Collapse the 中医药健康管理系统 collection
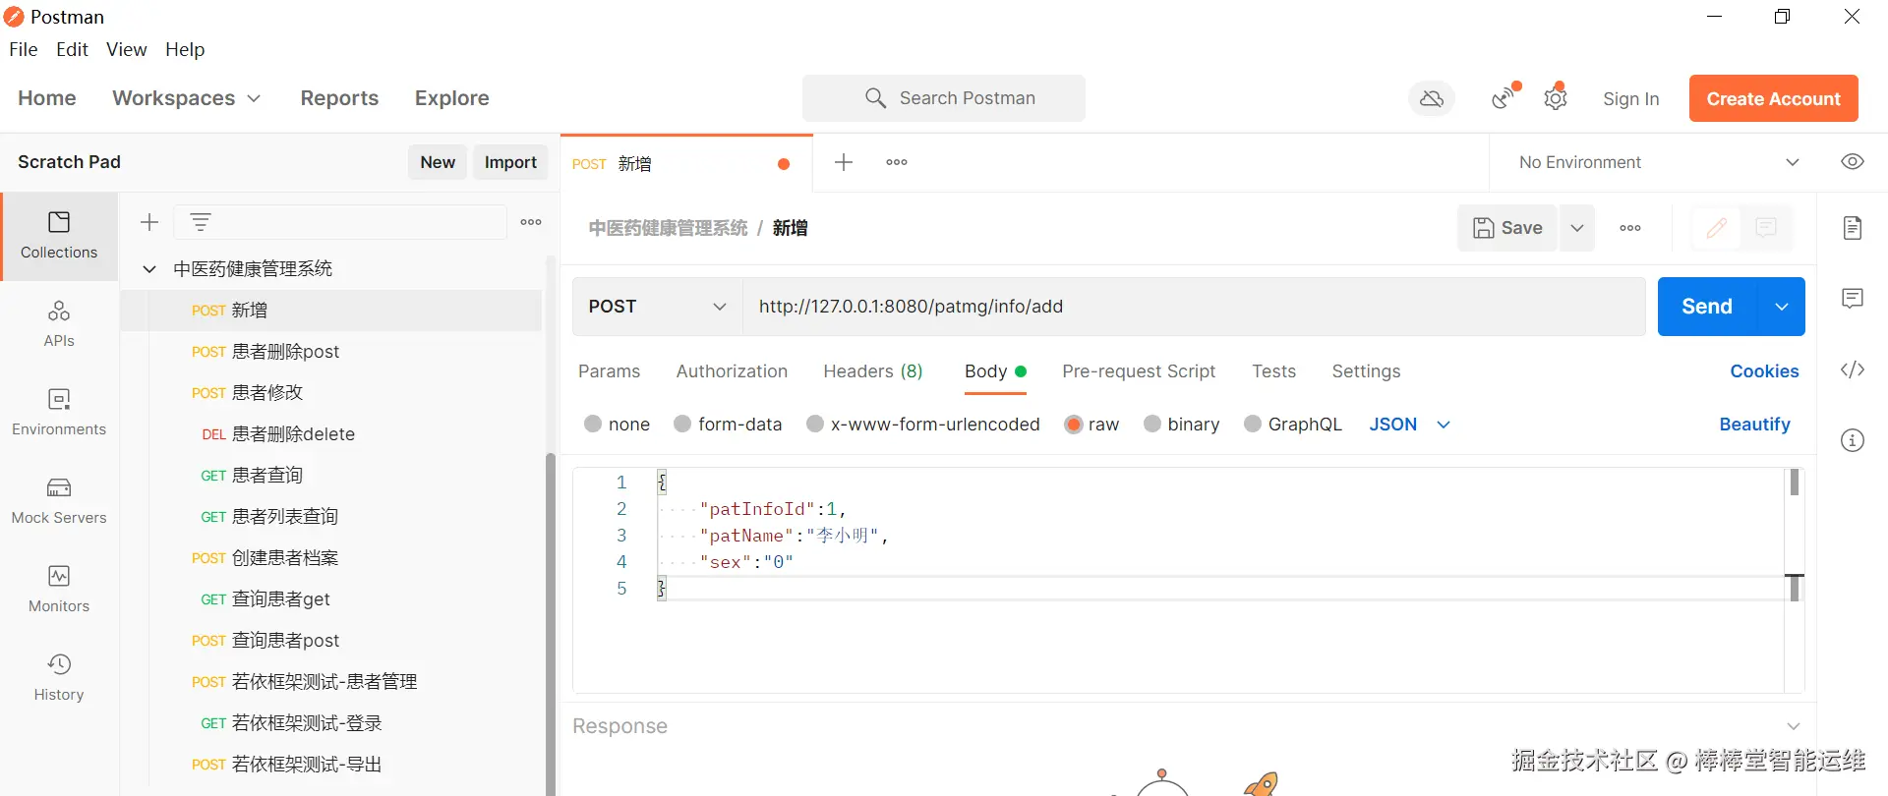 click(x=149, y=269)
